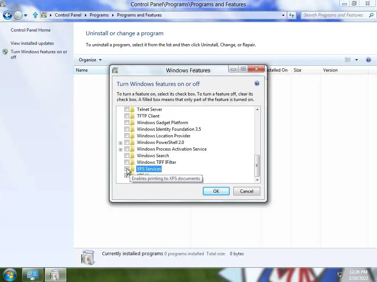Check the Windows Gadget Platform checkbox
Screen dimensions: 377x282
click(x=127, y=123)
